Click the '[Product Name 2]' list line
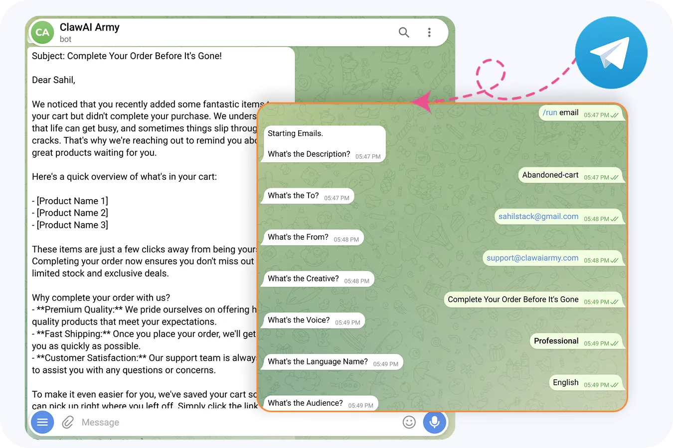The width and height of the screenshot is (673, 448). (70, 213)
